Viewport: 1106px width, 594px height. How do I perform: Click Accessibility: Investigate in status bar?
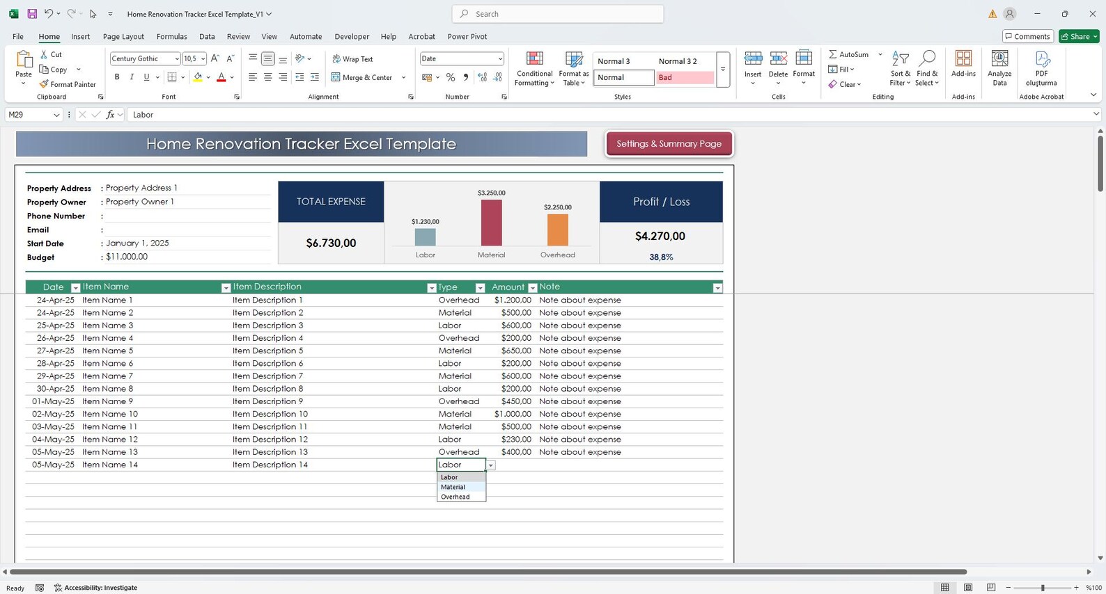pos(95,588)
